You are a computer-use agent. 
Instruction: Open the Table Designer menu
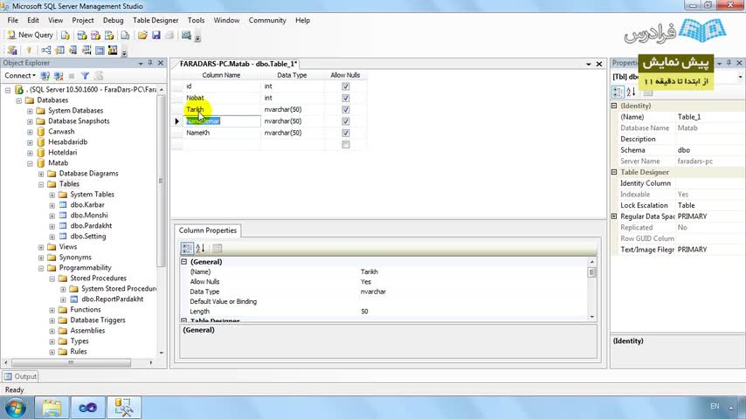(x=155, y=20)
